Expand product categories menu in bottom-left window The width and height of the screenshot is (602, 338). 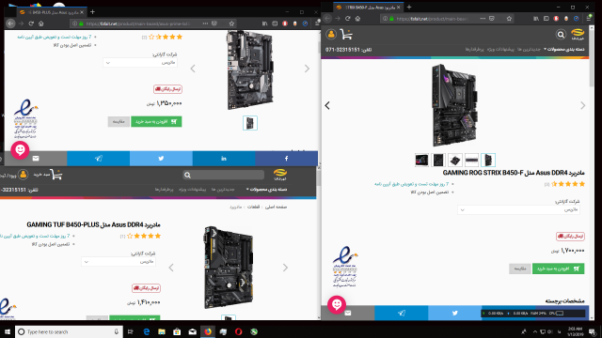click(266, 190)
